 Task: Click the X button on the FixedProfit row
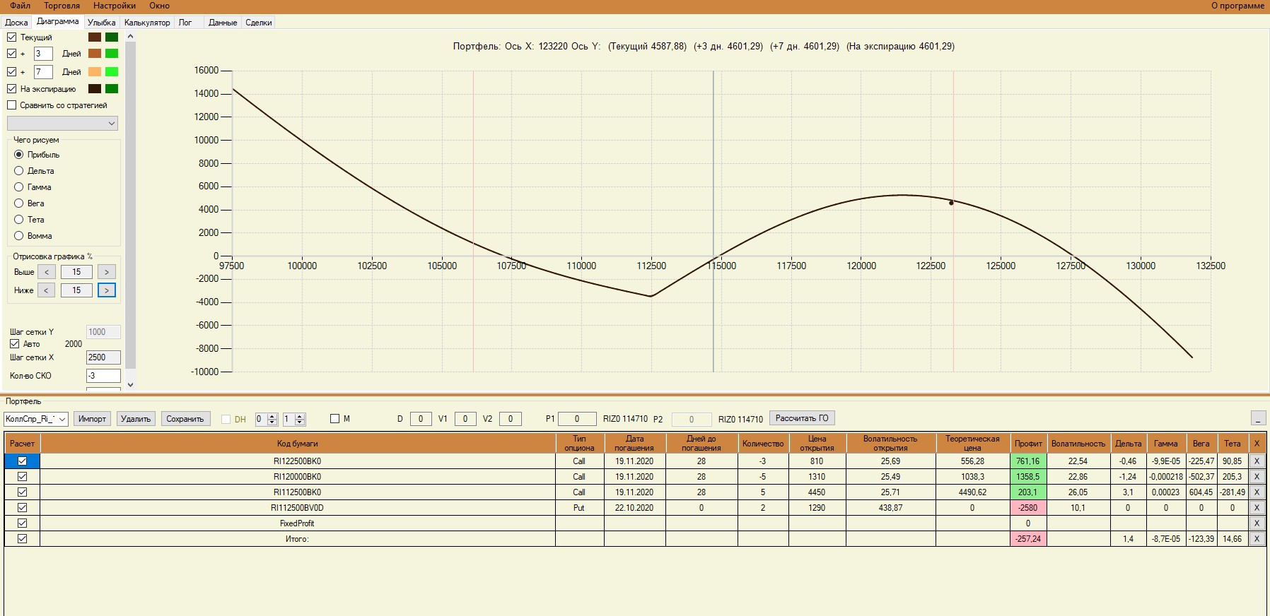[1257, 523]
